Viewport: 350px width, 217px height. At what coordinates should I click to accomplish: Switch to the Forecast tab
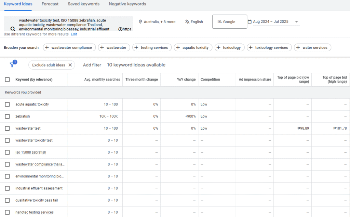coord(50,4)
